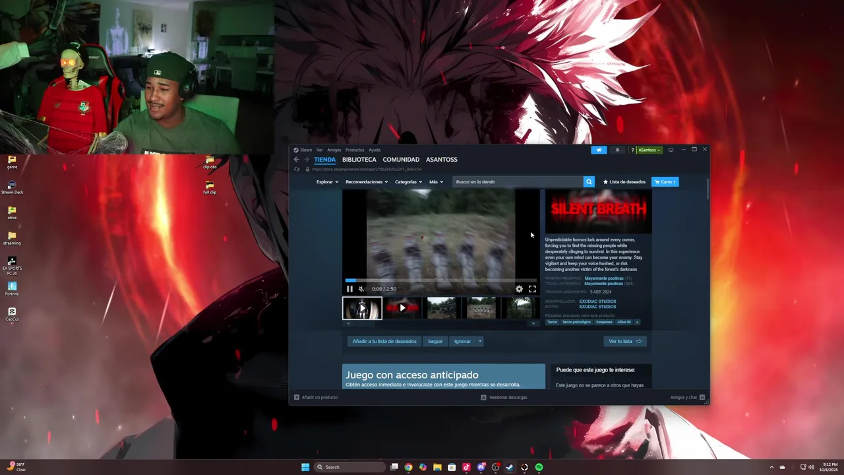Select the third screenshot thumbnail
This screenshot has height=475, width=844.
point(442,308)
